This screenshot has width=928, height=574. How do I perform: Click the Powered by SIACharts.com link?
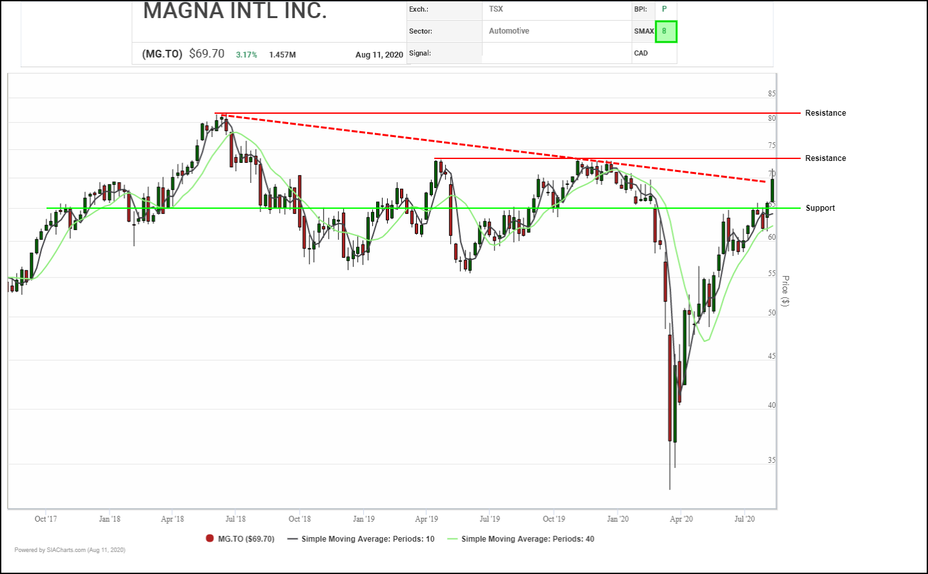[x=70, y=550]
